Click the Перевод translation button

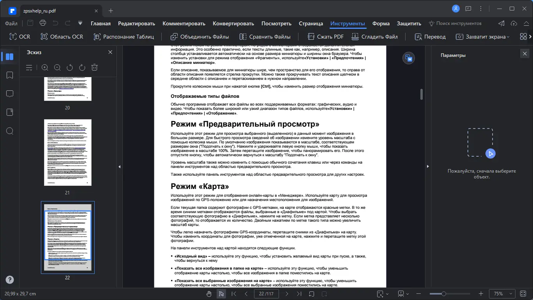point(430,36)
